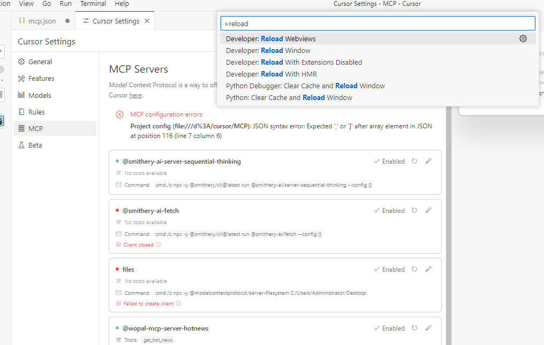Screen dimensions: 544x345
Task: Open the Beta settings section
Action: [x=55, y=145]
